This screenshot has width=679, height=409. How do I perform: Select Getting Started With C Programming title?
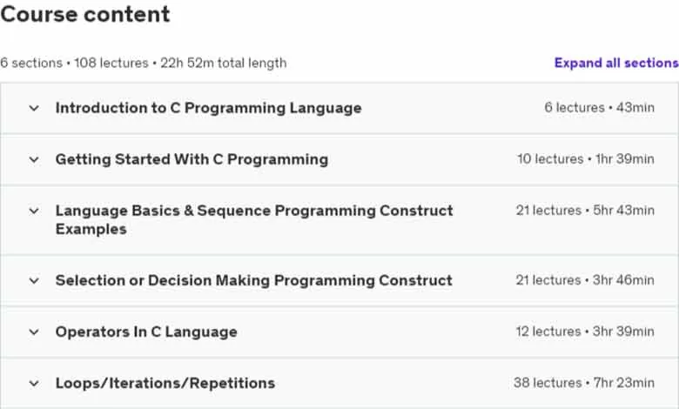tap(192, 159)
